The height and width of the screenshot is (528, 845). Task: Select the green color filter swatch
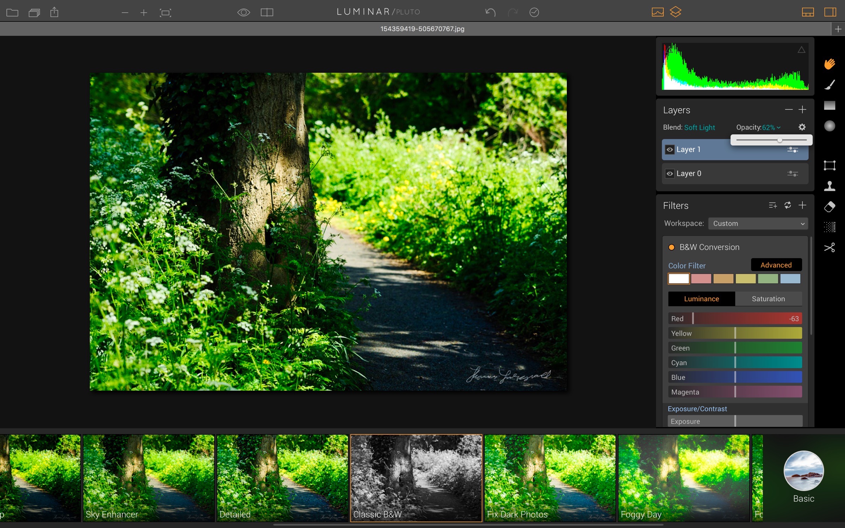(x=768, y=279)
